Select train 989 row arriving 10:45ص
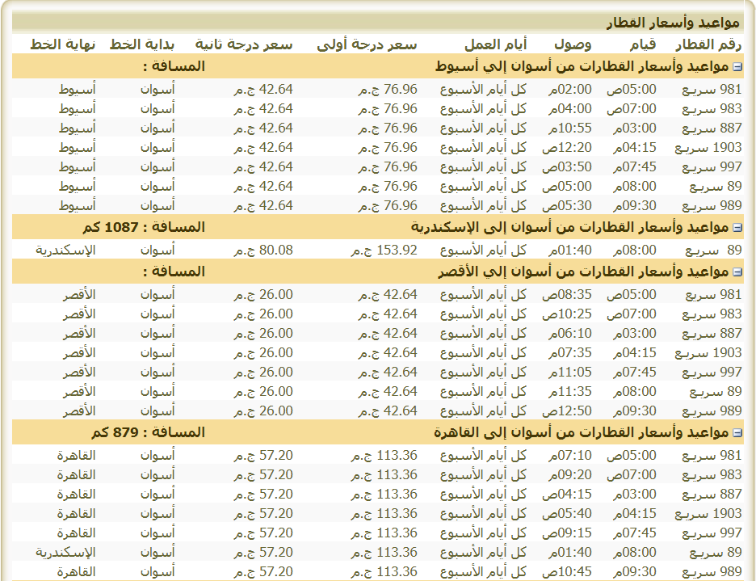The width and height of the screenshot is (756, 581). coord(378,571)
